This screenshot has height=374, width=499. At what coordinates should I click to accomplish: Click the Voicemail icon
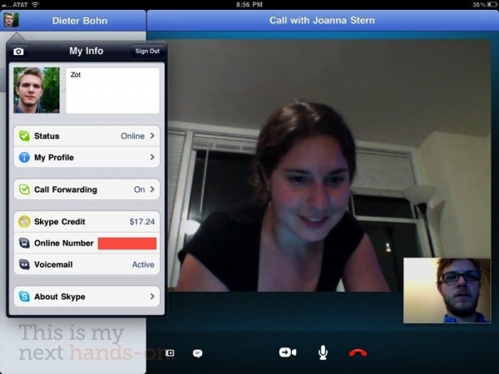[24, 264]
